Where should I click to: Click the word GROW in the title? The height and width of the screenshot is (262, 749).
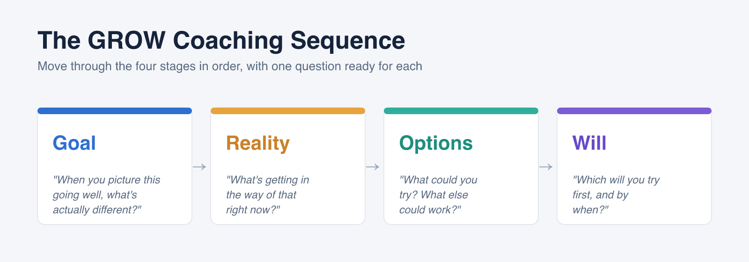pos(126,41)
